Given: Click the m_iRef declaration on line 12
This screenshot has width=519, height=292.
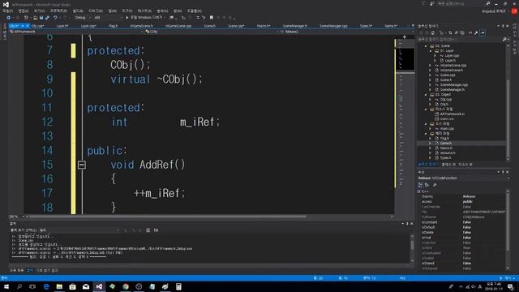Looking at the screenshot, I should coord(199,122).
